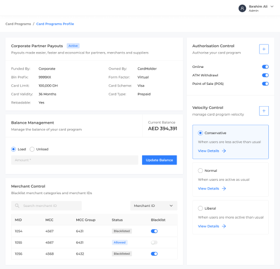280x269 pixels.
Task: Toggle the ATM Withdrawl switch
Action: pyautogui.click(x=265, y=75)
